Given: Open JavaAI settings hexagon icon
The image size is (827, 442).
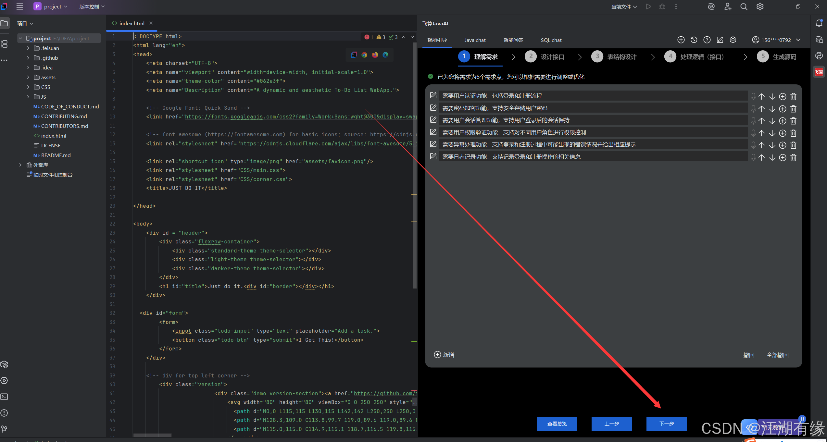Looking at the screenshot, I should (x=733, y=40).
